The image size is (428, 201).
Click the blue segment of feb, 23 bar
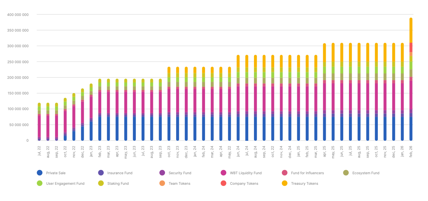[x=100, y=129]
